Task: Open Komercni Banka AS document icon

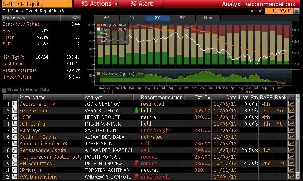Action: pyautogui.click(x=15, y=143)
